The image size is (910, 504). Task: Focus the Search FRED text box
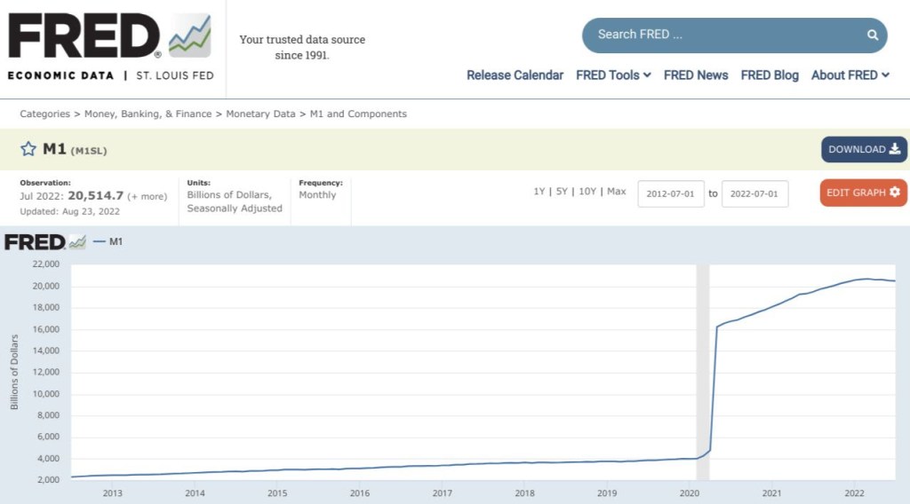point(720,35)
